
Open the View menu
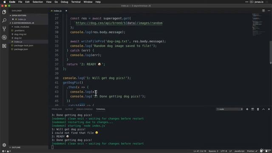48,2
